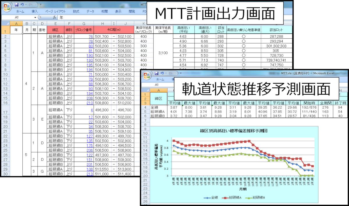Open undo history arrow in MTT計画出力 window
Viewport: 349px width, 206px height.
[26, 5]
